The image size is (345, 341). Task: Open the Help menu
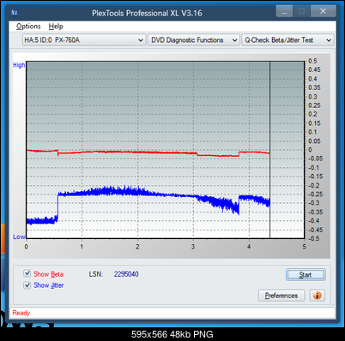56,27
